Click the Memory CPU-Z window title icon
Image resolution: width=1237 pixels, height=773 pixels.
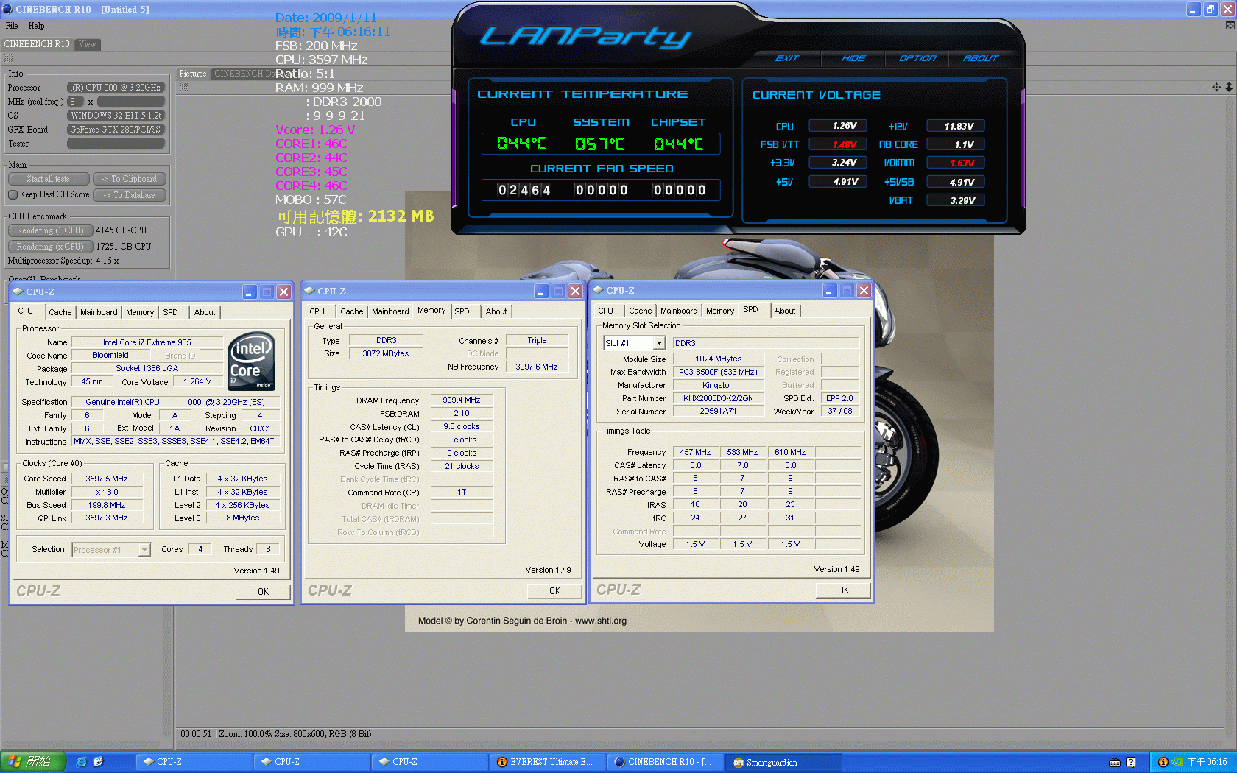[310, 291]
